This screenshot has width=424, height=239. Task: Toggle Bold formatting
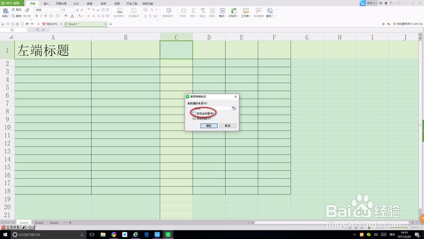(x=37, y=16)
